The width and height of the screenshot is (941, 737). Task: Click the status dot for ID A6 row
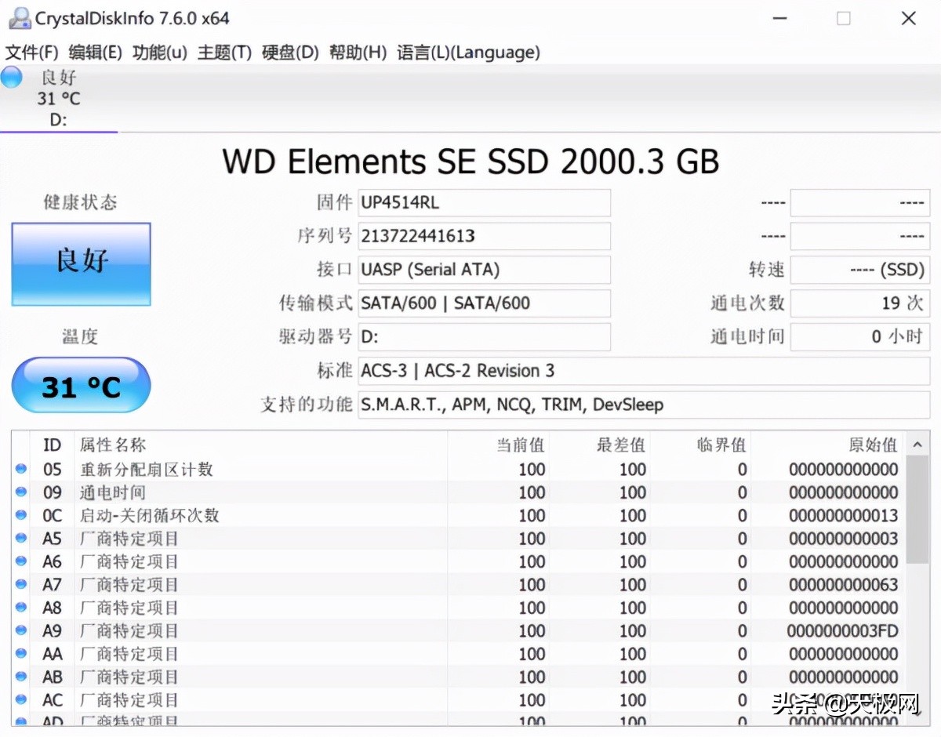click(x=21, y=561)
